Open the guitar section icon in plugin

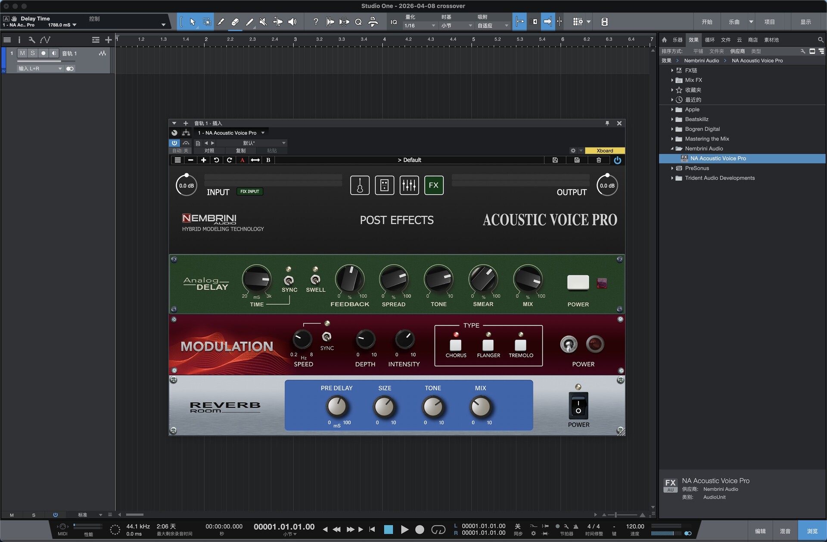(360, 185)
